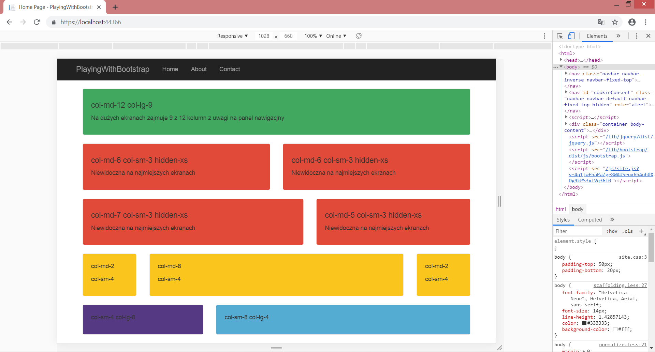Click the viewport height field 668

(288, 36)
